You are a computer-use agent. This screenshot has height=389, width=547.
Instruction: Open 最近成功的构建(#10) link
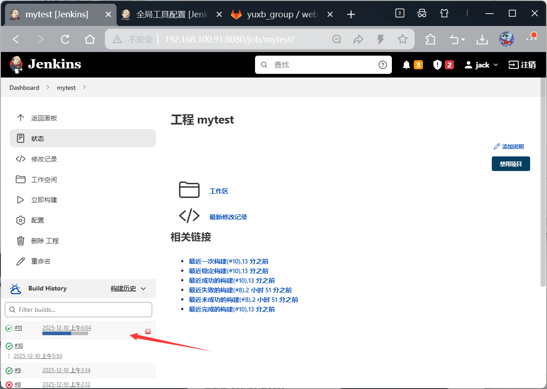(x=232, y=280)
